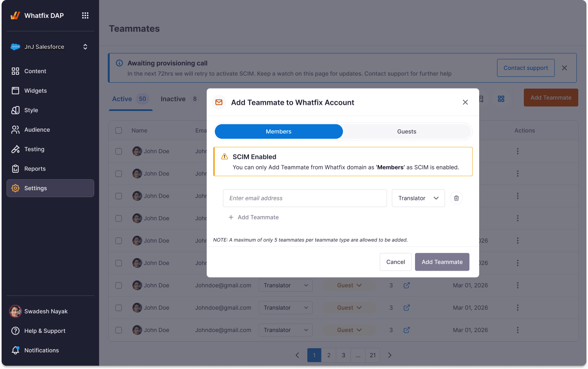
Task: Tick the checkbox for the sixth John Doe row
Action: click(x=119, y=263)
